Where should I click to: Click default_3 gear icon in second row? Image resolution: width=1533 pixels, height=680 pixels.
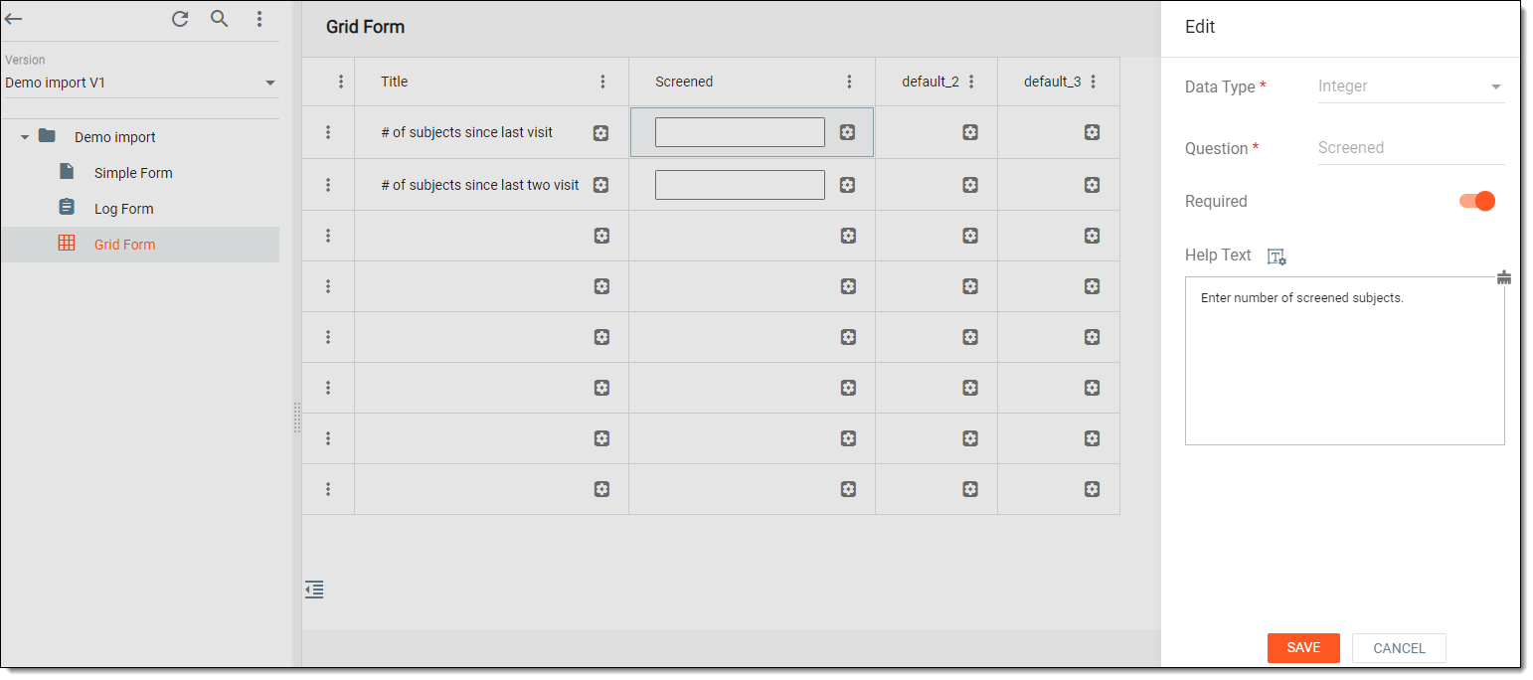[1092, 185]
